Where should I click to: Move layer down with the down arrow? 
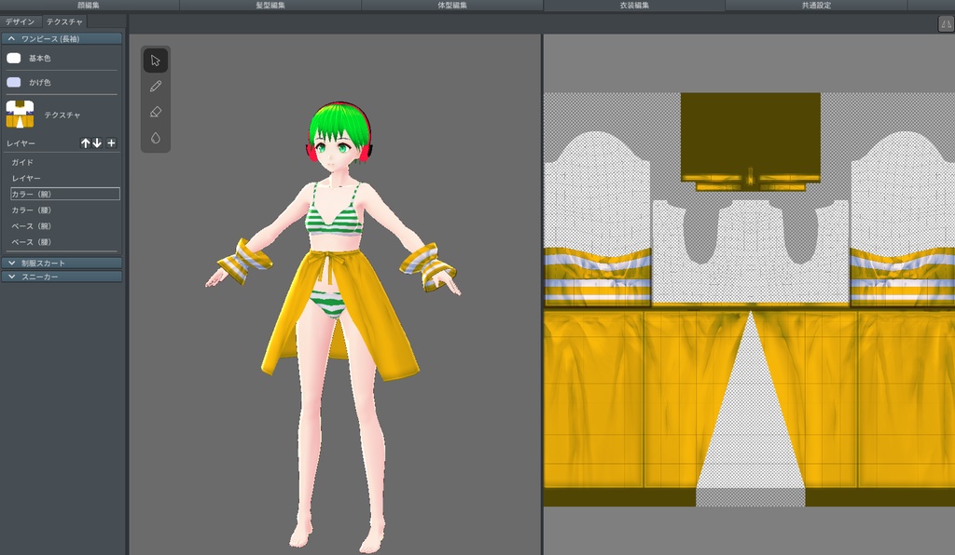coord(97,143)
